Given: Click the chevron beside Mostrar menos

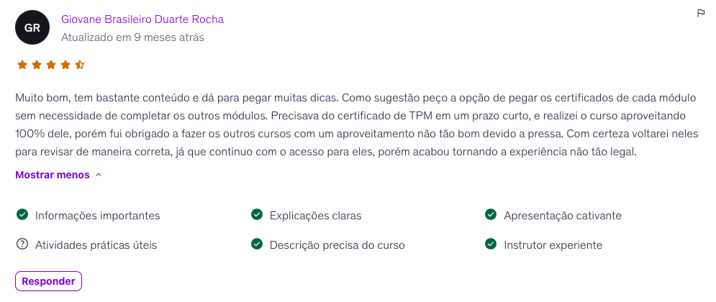Looking at the screenshot, I should [x=99, y=175].
